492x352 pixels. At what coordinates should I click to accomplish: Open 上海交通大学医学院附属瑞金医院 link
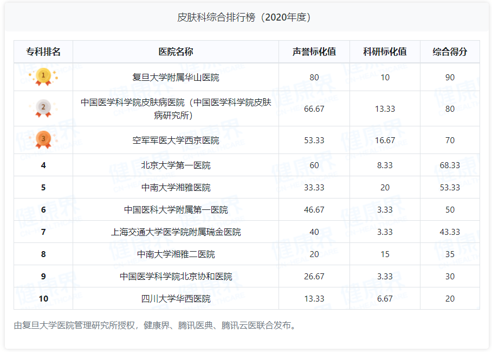176,232
